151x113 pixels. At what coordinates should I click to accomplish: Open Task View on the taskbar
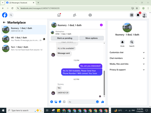47,110
